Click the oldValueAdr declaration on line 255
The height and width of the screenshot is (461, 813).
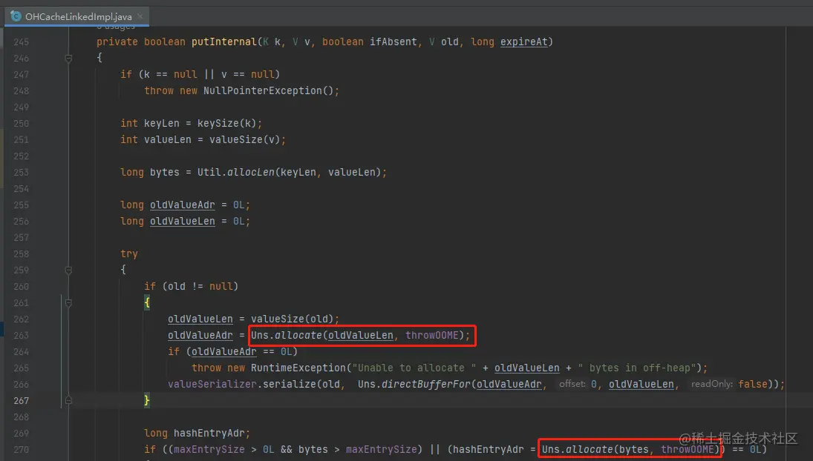click(182, 205)
